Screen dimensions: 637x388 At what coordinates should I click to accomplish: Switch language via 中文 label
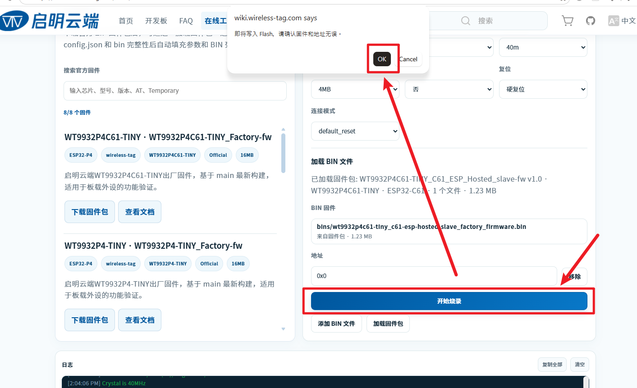(x=628, y=21)
